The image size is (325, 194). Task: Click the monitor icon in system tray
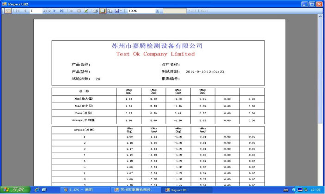click(x=300, y=189)
